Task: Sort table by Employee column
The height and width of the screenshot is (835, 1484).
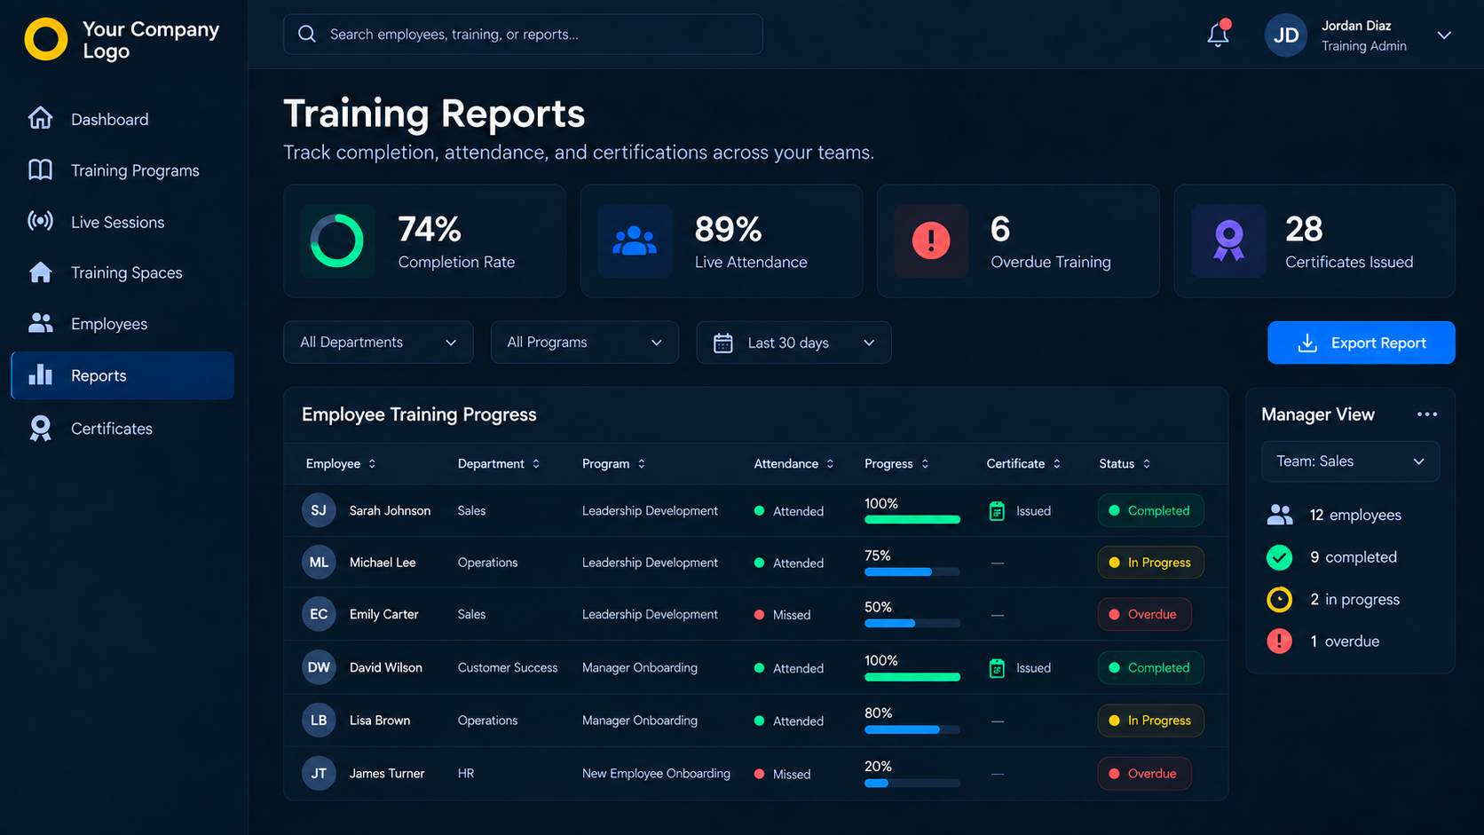Action: (x=341, y=464)
